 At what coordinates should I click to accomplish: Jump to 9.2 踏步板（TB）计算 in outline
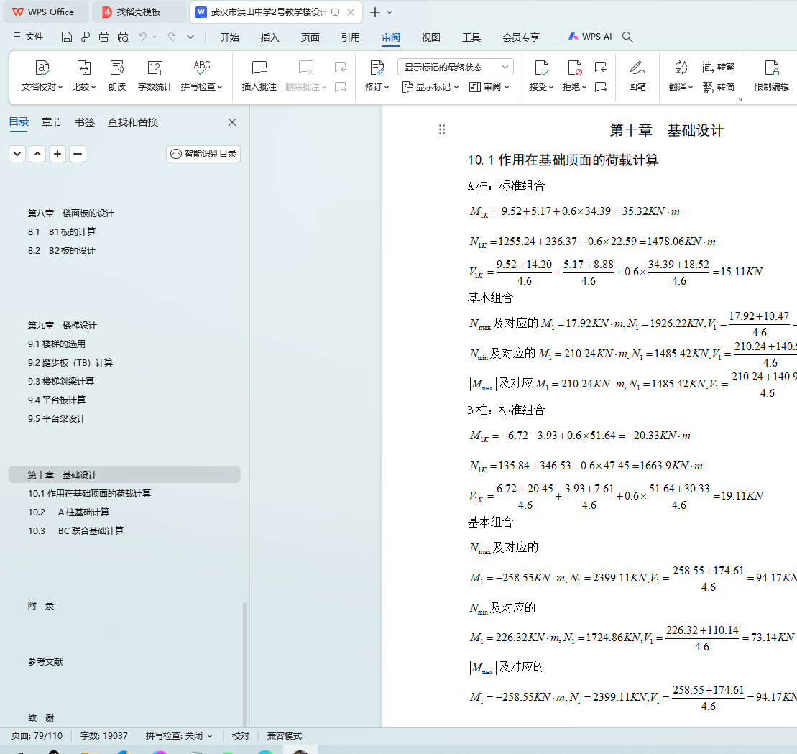point(70,362)
